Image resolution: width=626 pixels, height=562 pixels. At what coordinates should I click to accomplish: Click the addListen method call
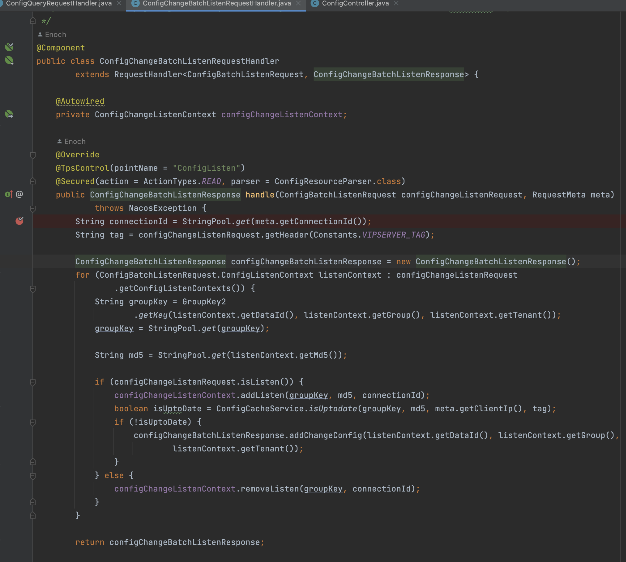coord(262,395)
